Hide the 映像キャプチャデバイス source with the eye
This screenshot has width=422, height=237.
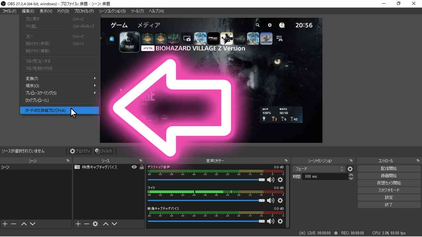134,167
